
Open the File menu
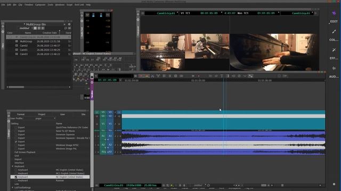pos(3,5)
